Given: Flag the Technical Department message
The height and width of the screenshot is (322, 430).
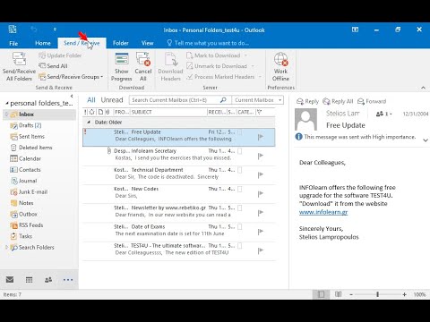Looking at the screenshot, I should click(260, 174).
